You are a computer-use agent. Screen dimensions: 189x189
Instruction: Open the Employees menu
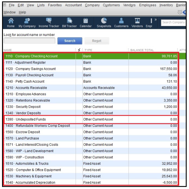(147, 5)
